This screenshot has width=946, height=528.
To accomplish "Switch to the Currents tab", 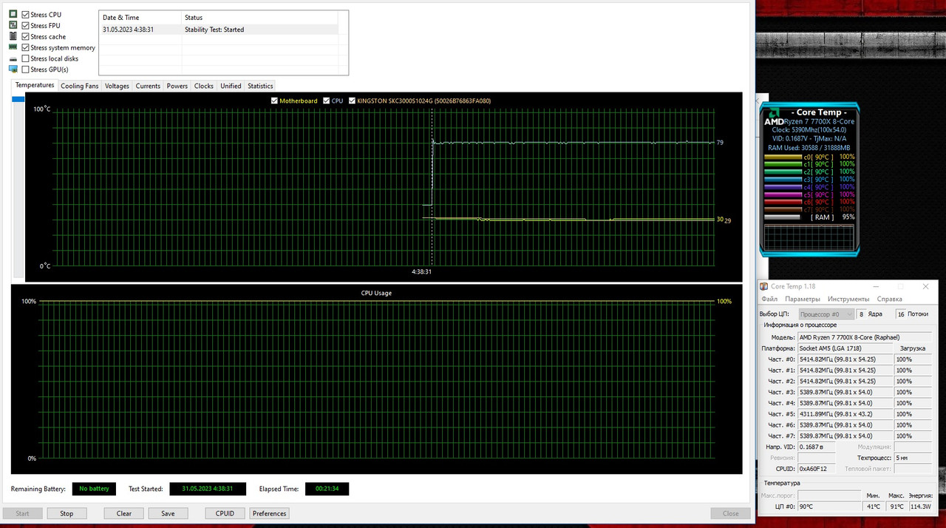I will tap(148, 86).
